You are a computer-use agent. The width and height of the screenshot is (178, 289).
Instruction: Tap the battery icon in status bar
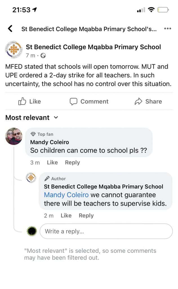coord(163,10)
